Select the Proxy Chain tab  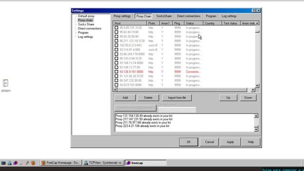pyautogui.click(x=143, y=16)
